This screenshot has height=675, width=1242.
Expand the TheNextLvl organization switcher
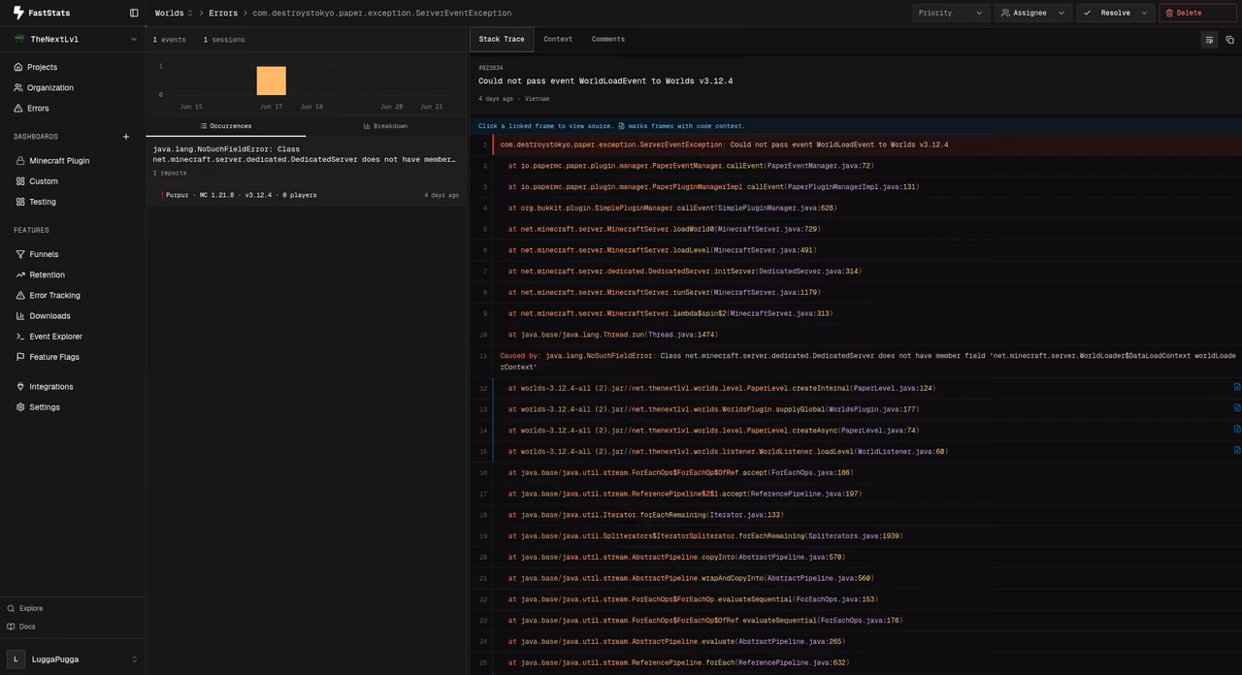73,39
